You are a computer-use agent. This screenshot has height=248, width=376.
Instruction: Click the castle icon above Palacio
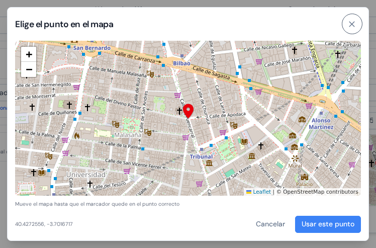pyautogui.click(x=304, y=178)
